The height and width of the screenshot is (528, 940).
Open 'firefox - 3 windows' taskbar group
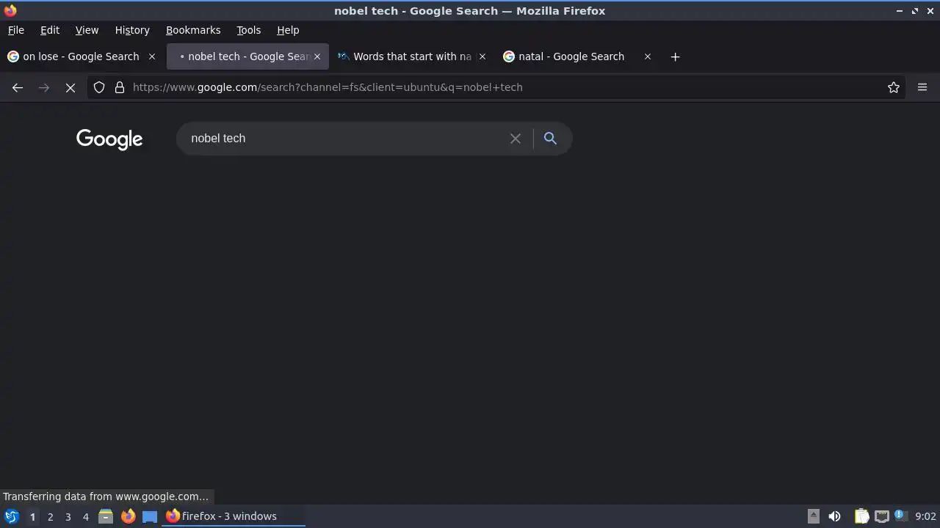click(x=234, y=516)
